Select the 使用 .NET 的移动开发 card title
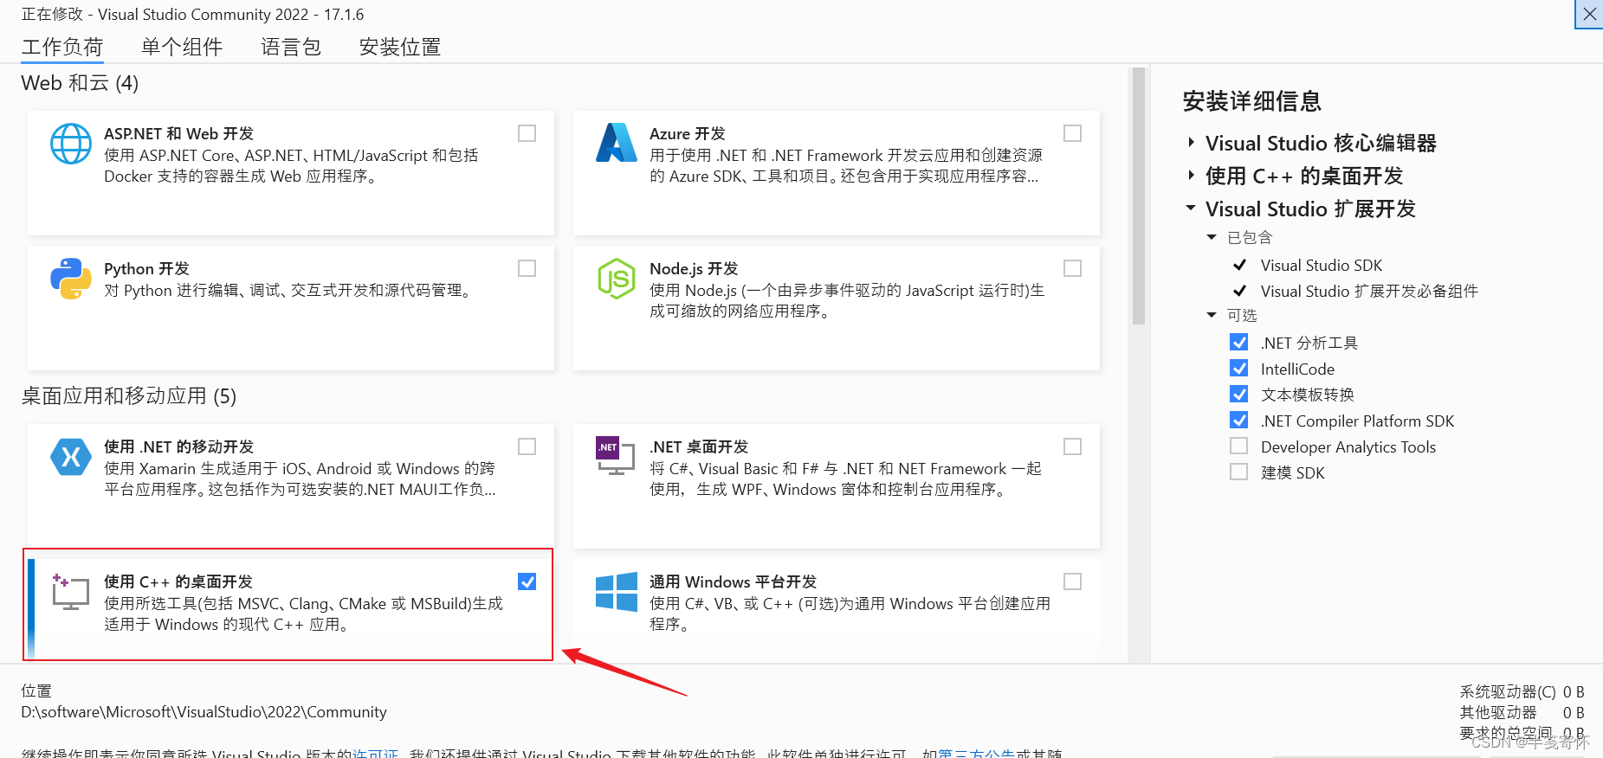 (x=179, y=446)
